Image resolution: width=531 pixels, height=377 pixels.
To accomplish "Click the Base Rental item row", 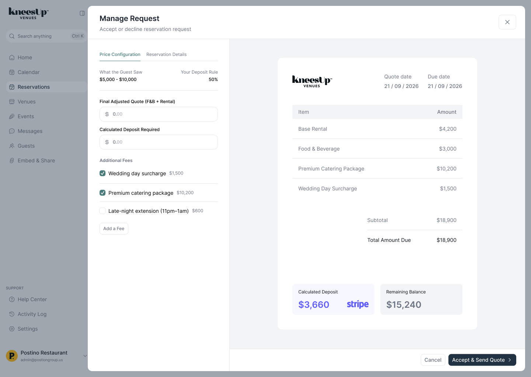I will (x=377, y=129).
